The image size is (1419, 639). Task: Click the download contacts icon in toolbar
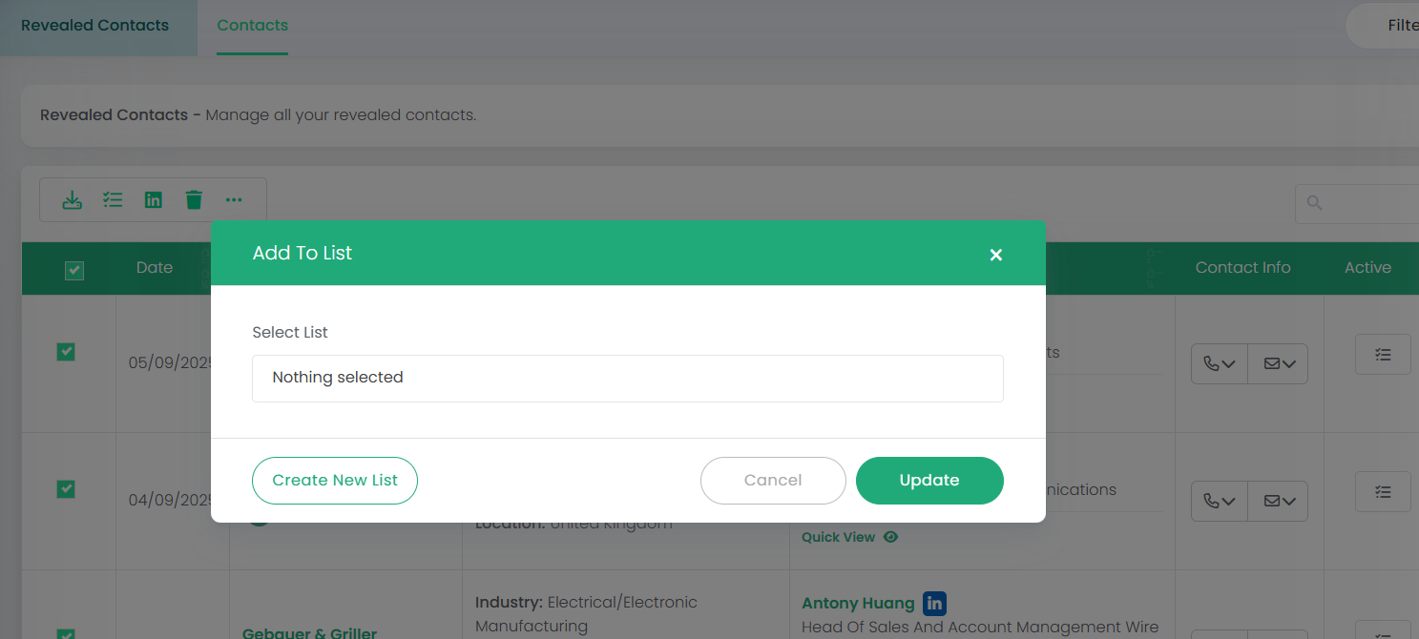72,200
